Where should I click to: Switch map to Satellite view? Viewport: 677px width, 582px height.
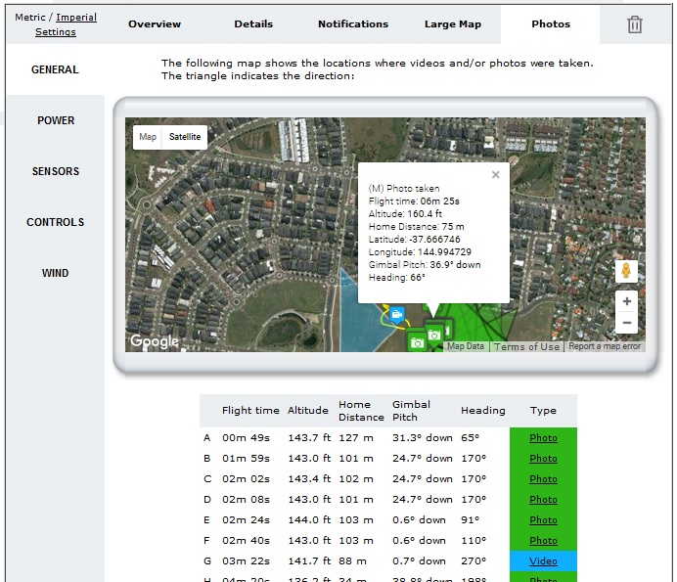[x=185, y=137]
